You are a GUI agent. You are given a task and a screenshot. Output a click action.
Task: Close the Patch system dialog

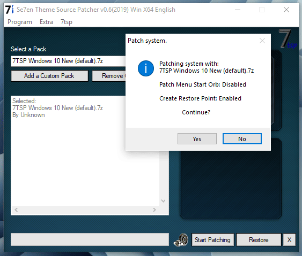click(x=262, y=41)
